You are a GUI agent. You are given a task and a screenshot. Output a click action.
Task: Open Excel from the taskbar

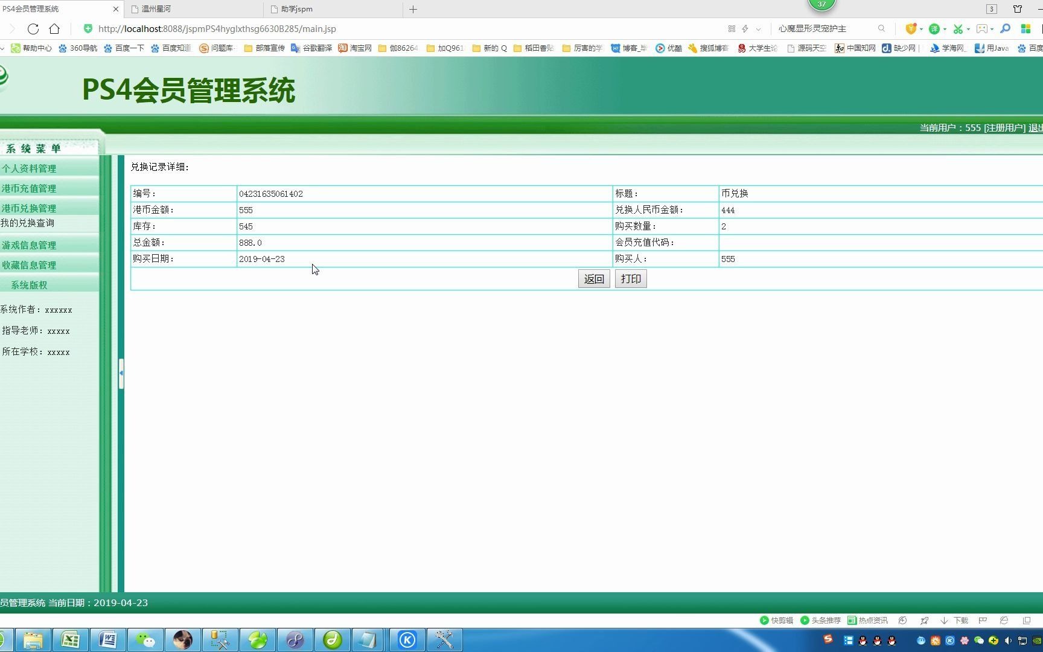click(70, 640)
